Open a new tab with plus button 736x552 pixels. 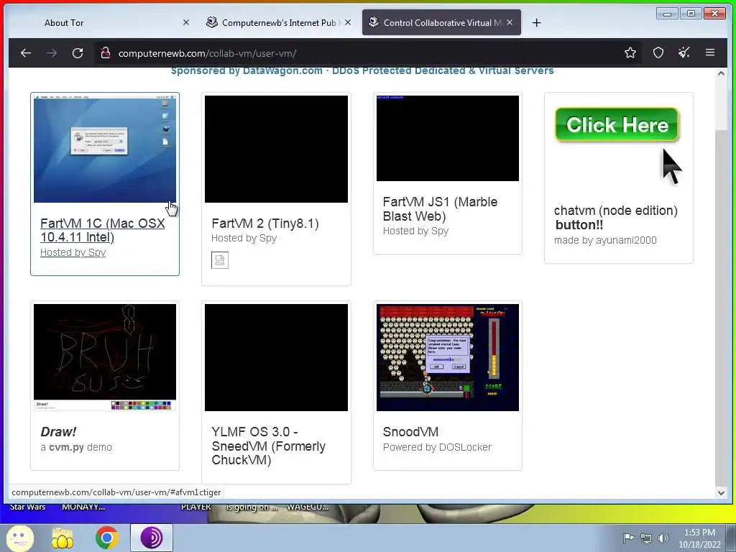536,22
